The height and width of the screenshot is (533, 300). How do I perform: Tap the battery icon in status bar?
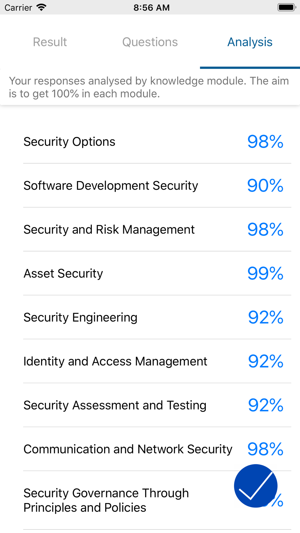coord(287,7)
